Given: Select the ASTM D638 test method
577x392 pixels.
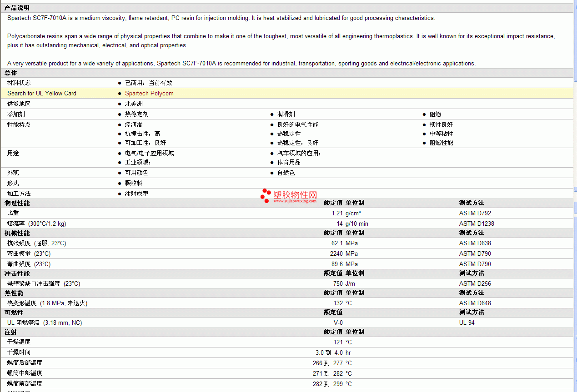Looking at the screenshot, I should pos(475,243).
